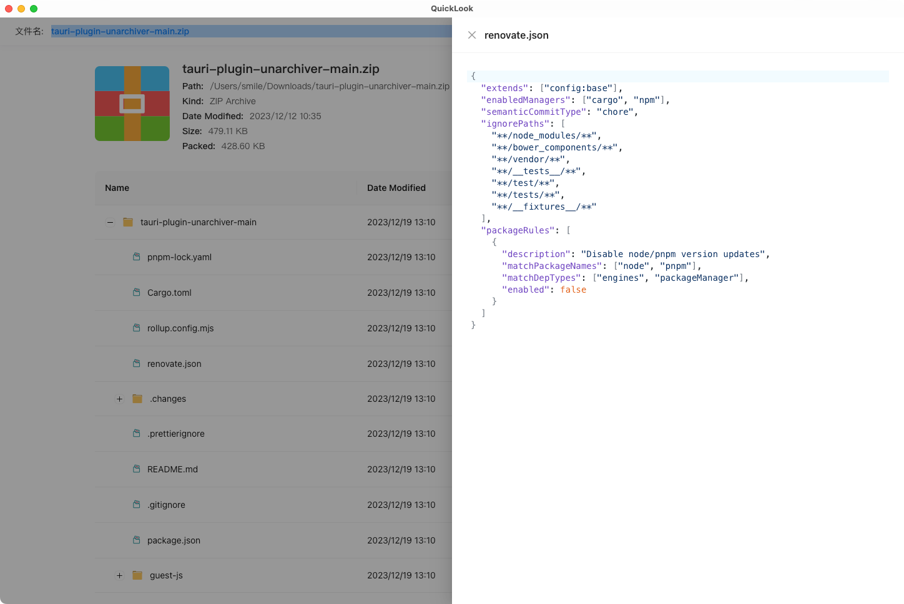Click the "**/vendor/**" line
Viewport: 904px width, 604px height.
pyautogui.click(x=531, y=159)
